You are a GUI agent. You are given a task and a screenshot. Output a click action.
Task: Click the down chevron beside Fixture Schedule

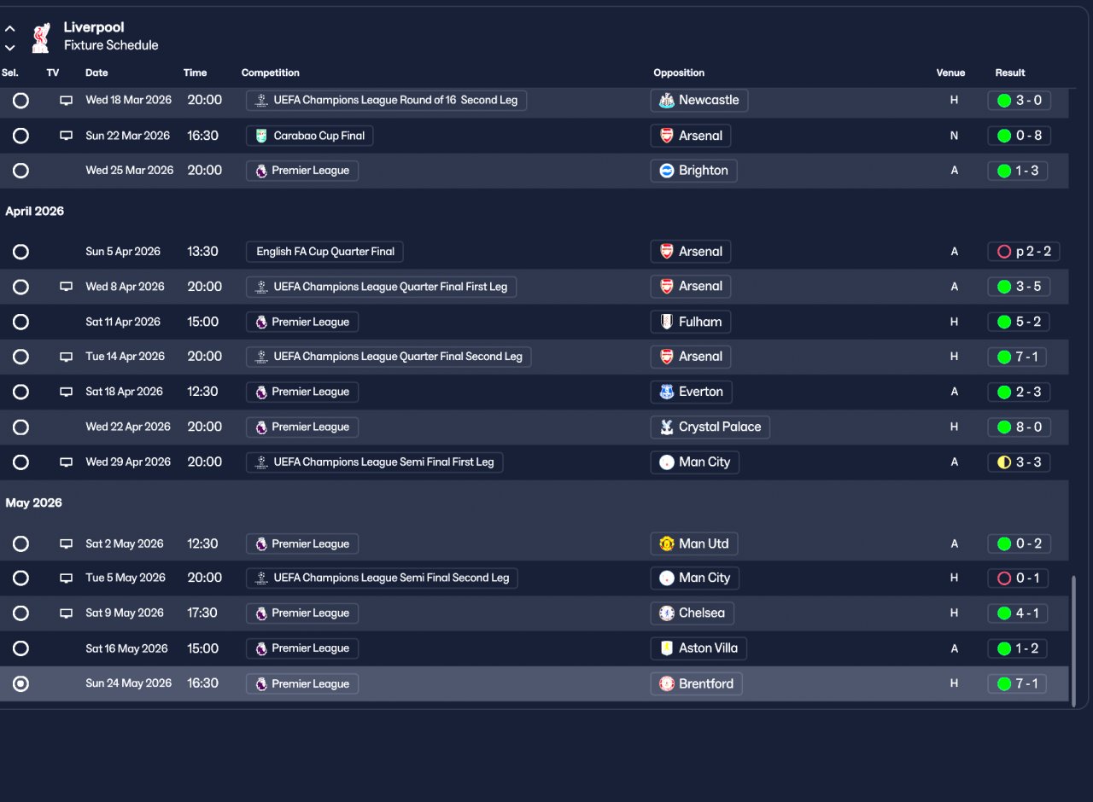(10, 48)
